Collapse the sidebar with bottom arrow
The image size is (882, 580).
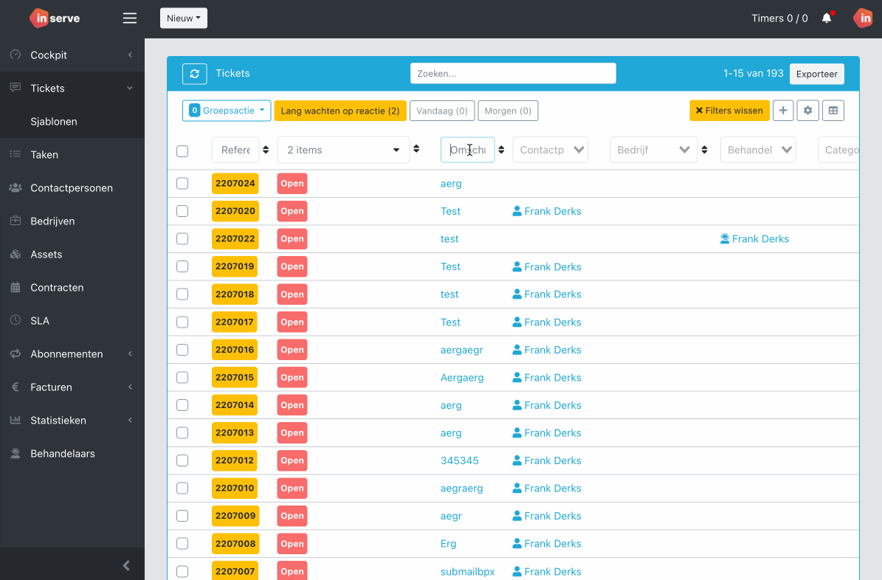126,565
